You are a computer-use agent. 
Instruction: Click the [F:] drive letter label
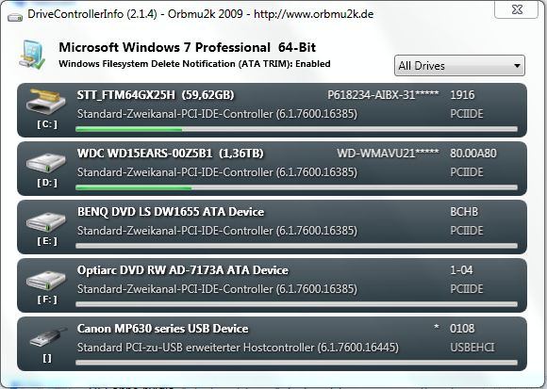pyautogui.click(x=47, y=300)
